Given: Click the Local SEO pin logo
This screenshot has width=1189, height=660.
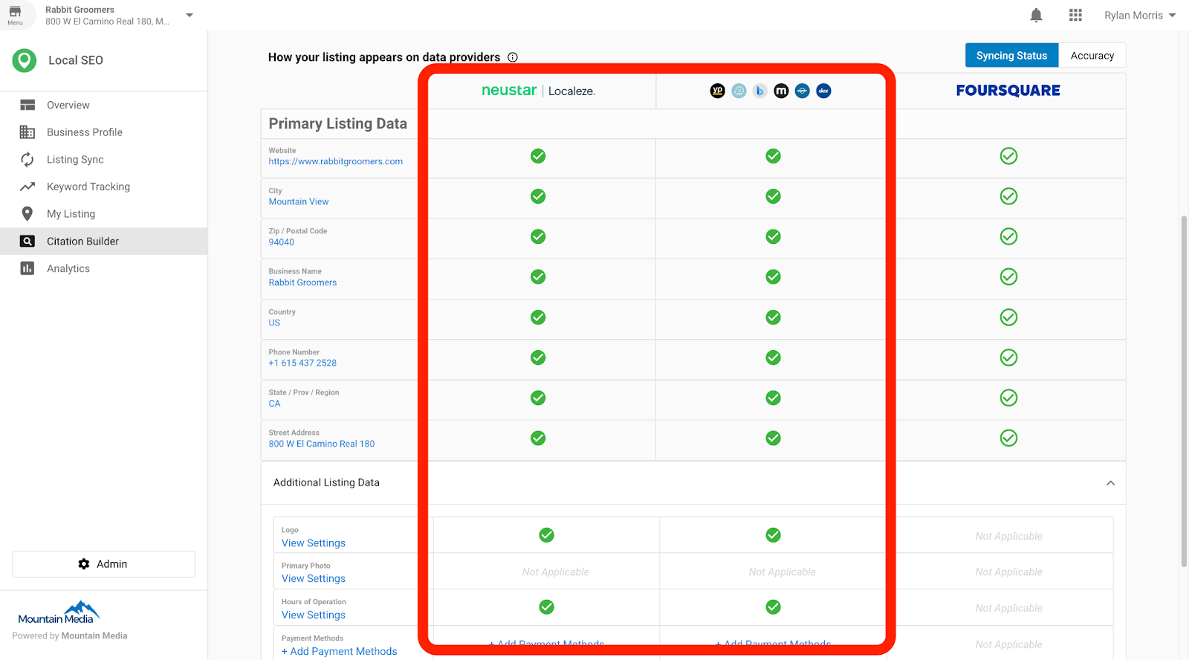Looking at the screenshot, I should click(x=25, y=60).
